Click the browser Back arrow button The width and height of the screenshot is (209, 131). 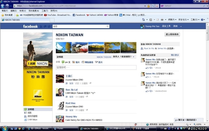[3, 6]
